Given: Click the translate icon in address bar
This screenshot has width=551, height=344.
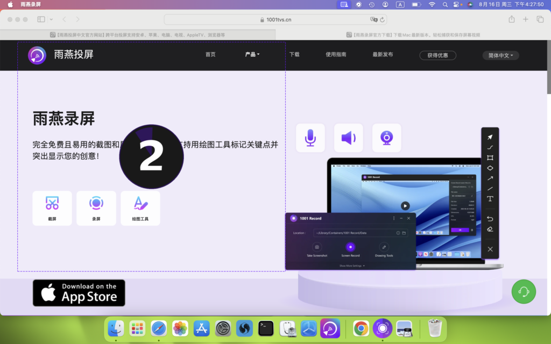Looking at the screenshot, I should tap(373, 19).
